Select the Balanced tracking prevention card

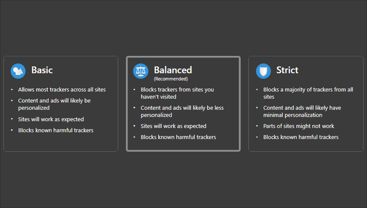pyautogui.click(x=183, y=104)
